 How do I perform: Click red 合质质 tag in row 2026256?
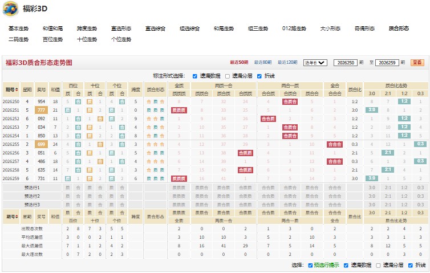click(x=245, y=153)
